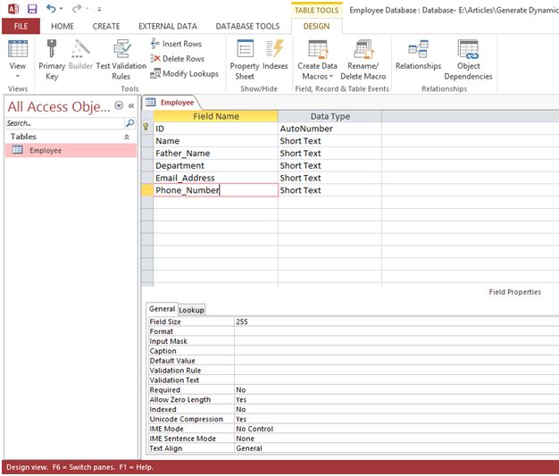Open the Undo history dropdown arrow
This screenshot has height=476, width=559.
[62, 9]
